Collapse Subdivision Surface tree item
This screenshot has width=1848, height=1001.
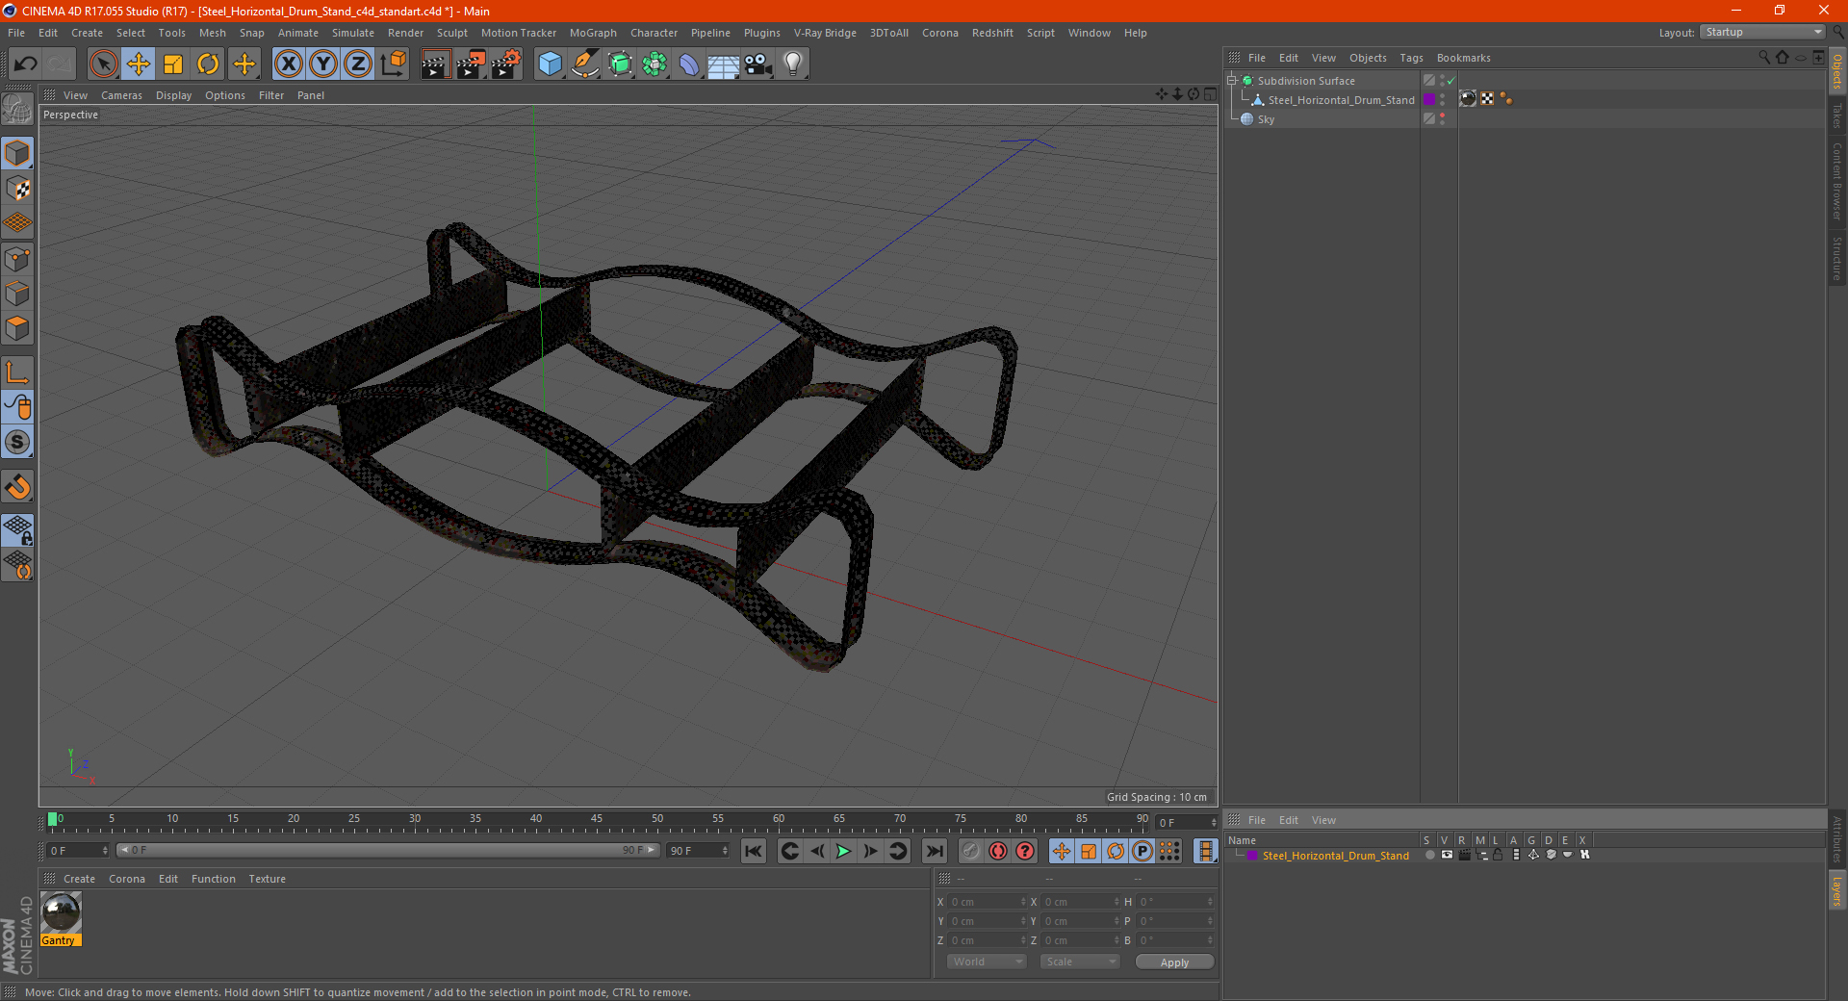pyautogui.click(x=1232, y=81)
